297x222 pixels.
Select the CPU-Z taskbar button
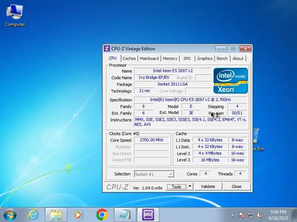coord(148,215)
